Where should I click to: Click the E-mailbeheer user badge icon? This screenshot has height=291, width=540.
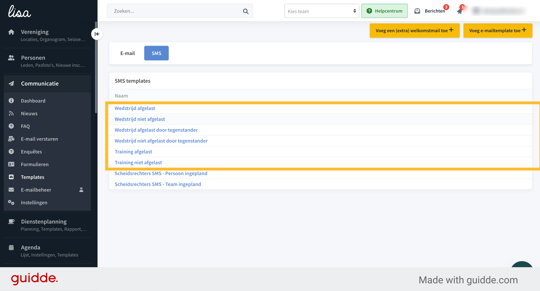81,190
